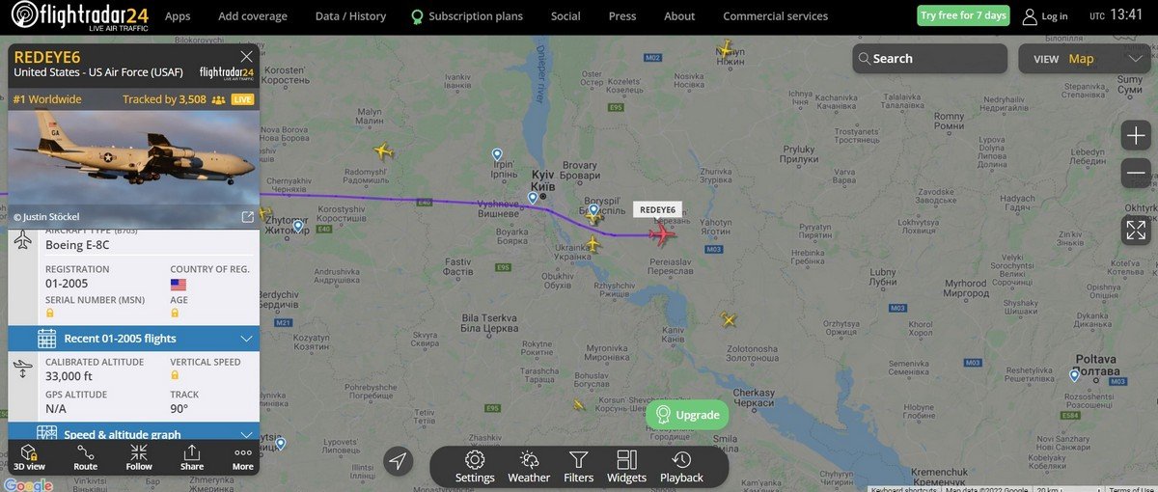This screenshot has height=492, width=1158.
Task: Open the Weather overlay icon
Action: pos(529,467)
